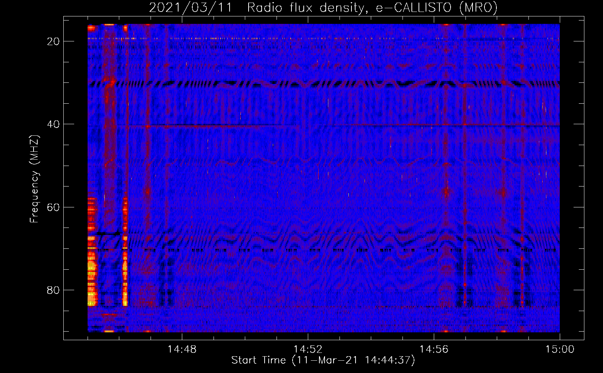Click the '80' frequency tick label

[54, 290]
